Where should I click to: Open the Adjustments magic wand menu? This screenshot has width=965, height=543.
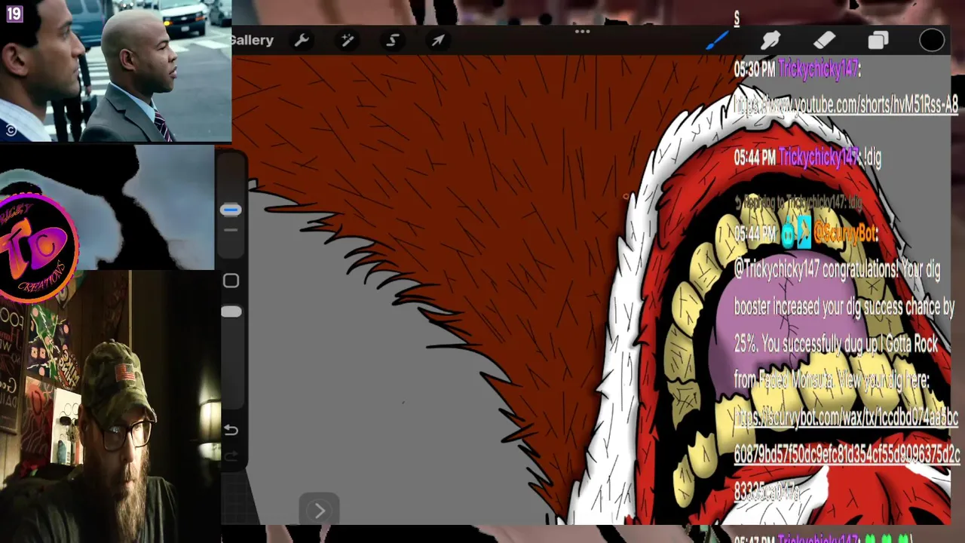click(x=348, y=41)
